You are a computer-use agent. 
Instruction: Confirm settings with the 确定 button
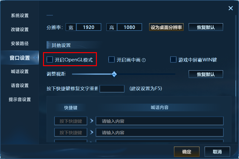(186, 152)
